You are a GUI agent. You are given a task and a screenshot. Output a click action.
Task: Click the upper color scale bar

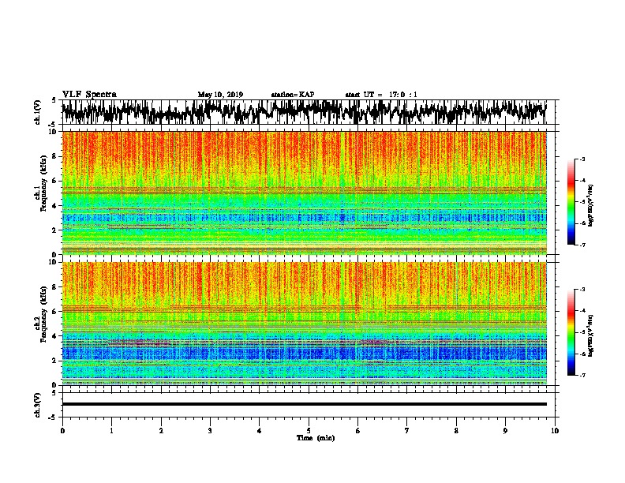click(571, 202)
